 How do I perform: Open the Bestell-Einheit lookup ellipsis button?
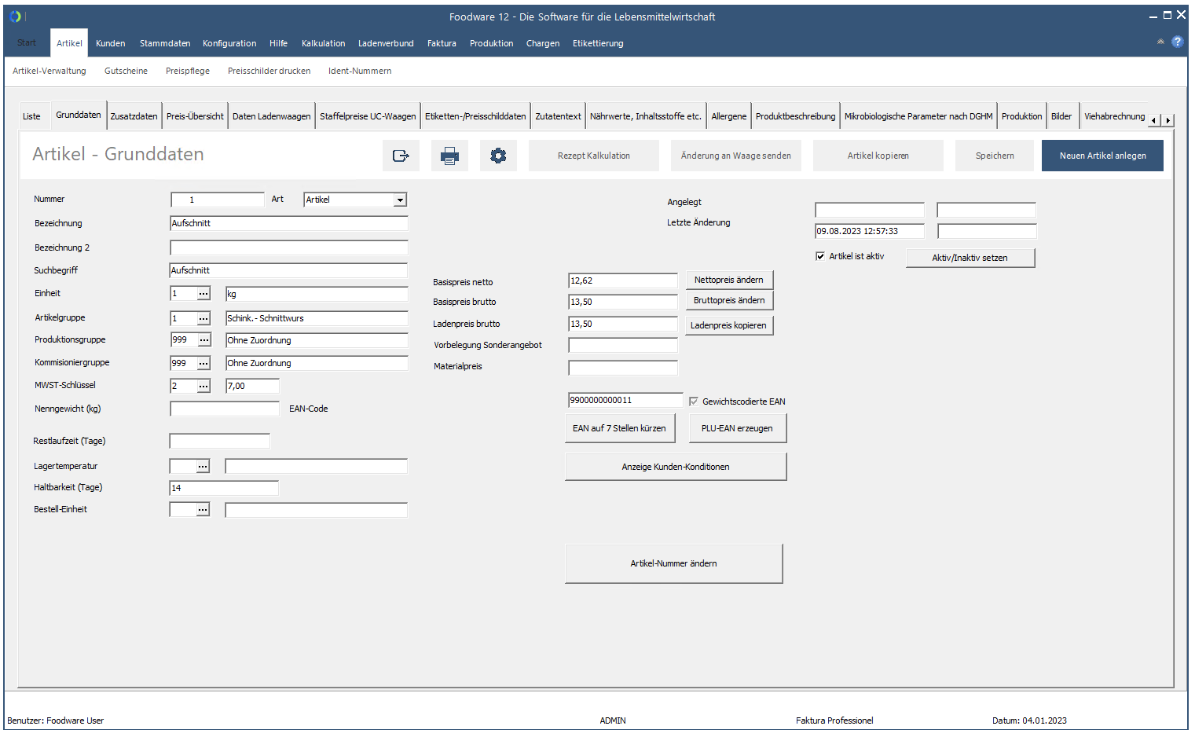(x=203, y=510)
